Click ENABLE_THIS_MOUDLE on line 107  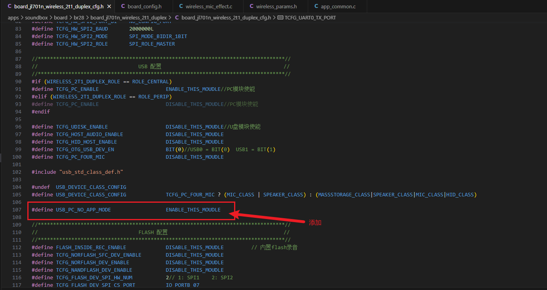coord(193,209)
